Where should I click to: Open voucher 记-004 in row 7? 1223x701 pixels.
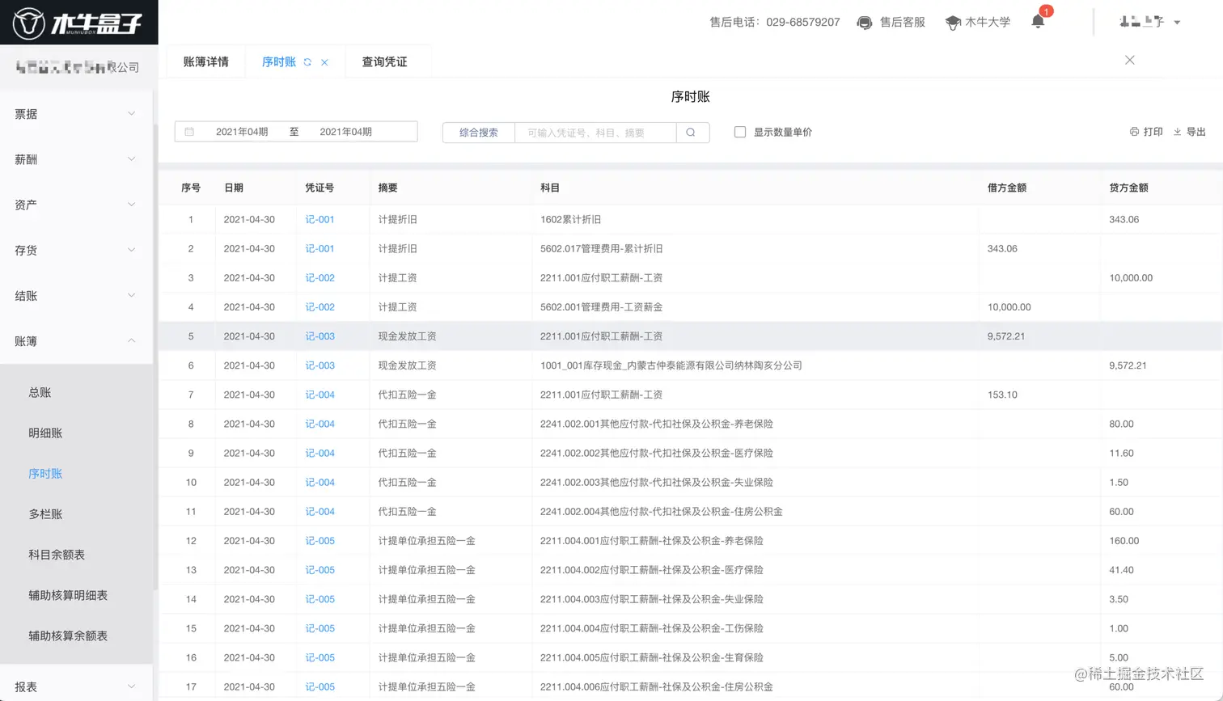point(320,395)
